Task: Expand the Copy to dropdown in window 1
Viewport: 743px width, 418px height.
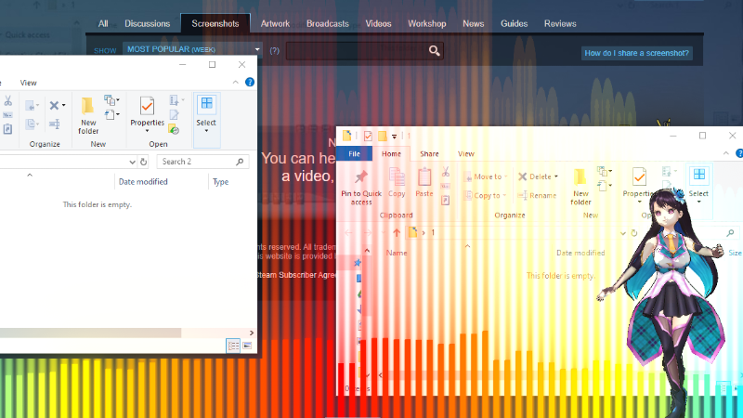Action: pos(504,195)
